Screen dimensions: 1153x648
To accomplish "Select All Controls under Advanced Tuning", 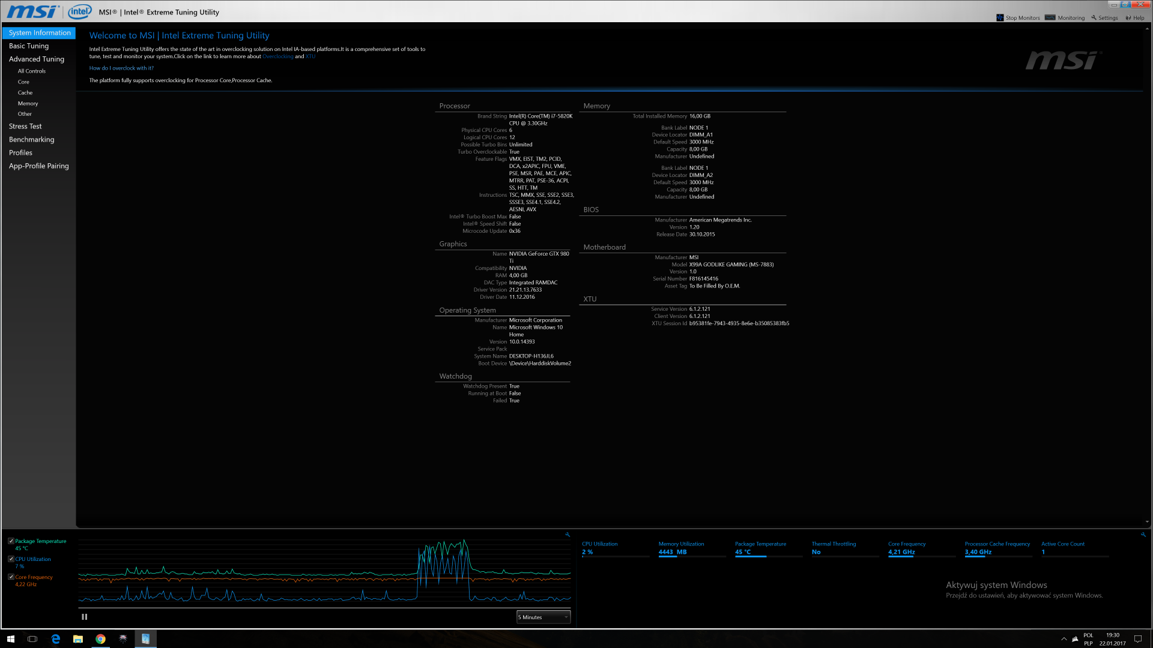I will coord(32,71).
